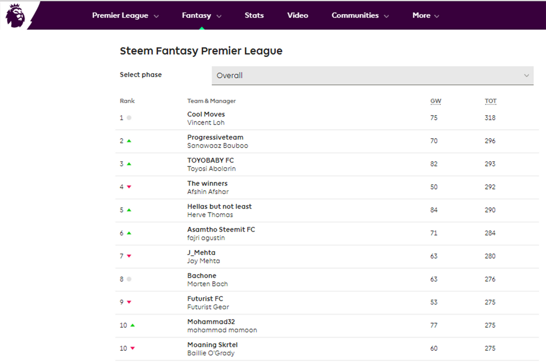Click the GW column header

[x=436, y=101]
